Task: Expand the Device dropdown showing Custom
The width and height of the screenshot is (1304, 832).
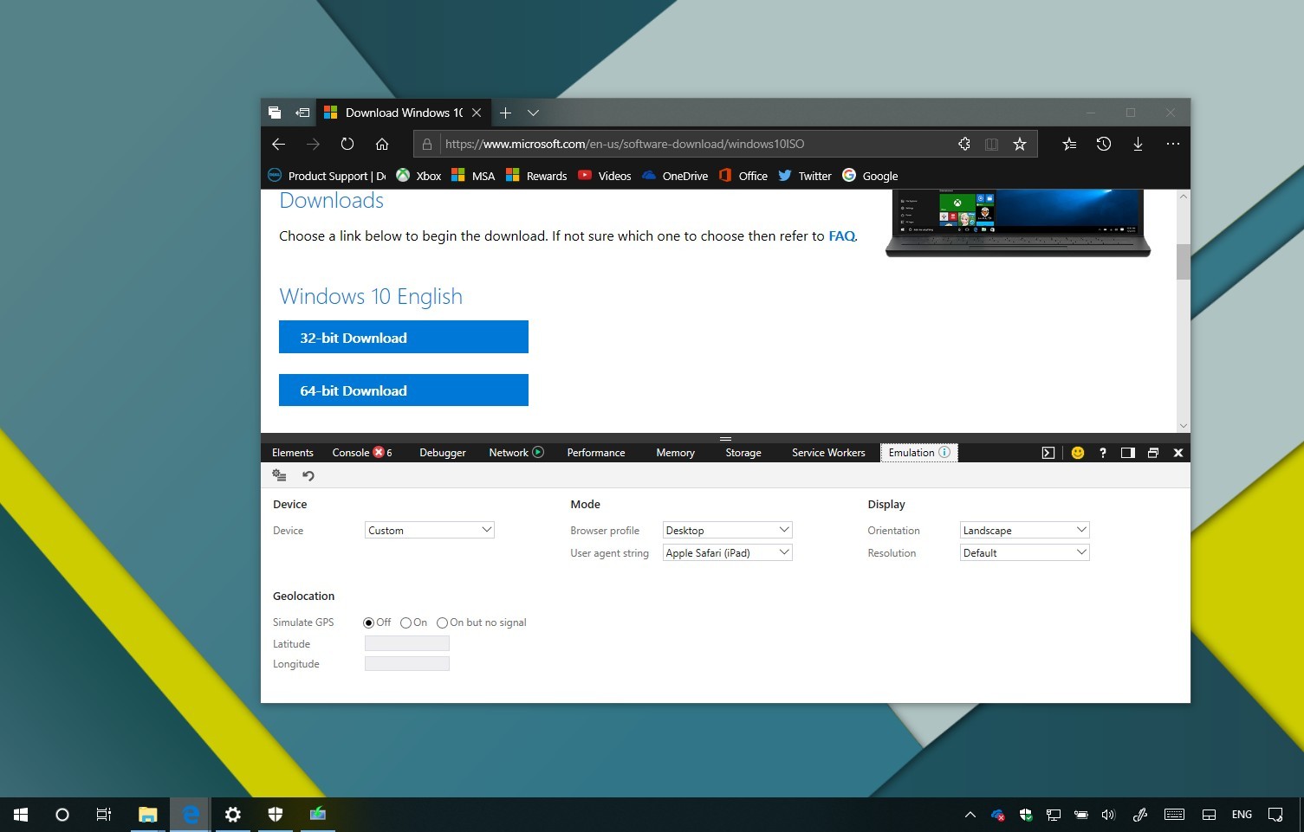Action: (x=430, y=530)
